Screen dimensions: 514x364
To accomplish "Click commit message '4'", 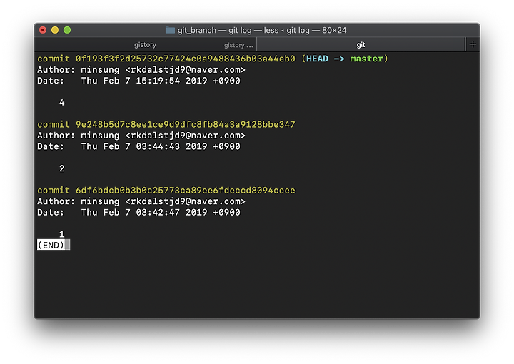I will pyautogui.click(x=61, y=103).
